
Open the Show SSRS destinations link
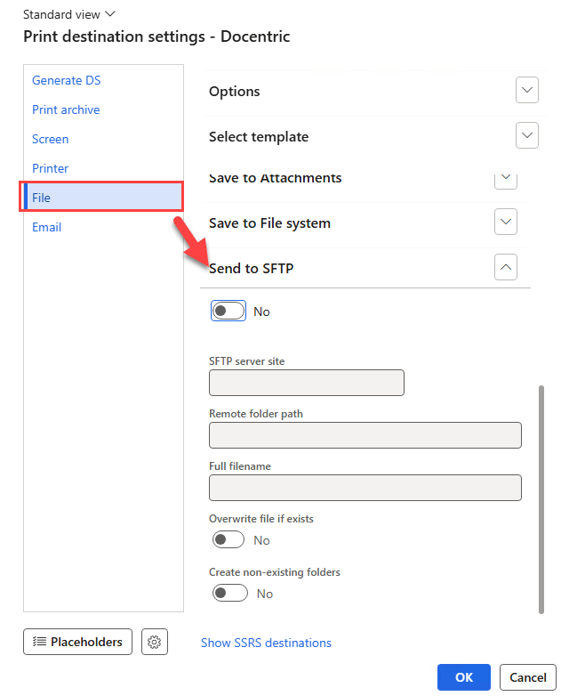tap(266, 643)
